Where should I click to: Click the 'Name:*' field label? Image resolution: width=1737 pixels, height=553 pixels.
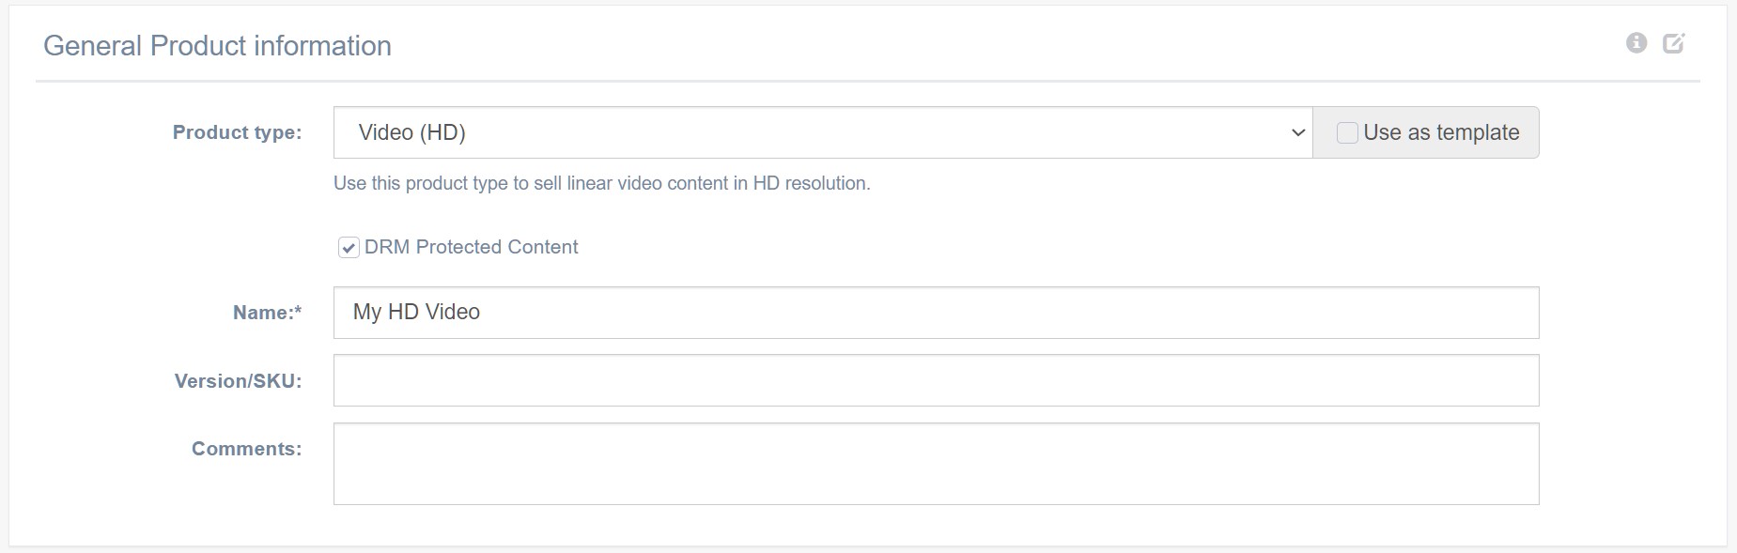[267, 313]
